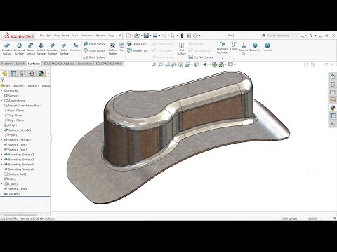
Task: Click Cut With Surface command
Action: pyautogui.click(x=201, y=57)
